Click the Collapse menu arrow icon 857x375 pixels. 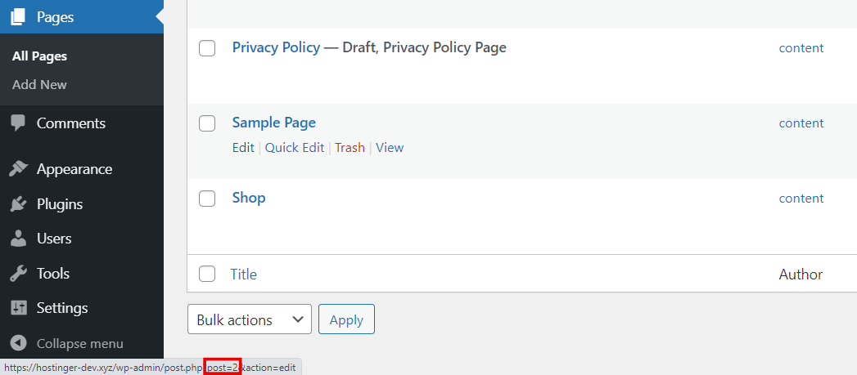pos(18,343)
